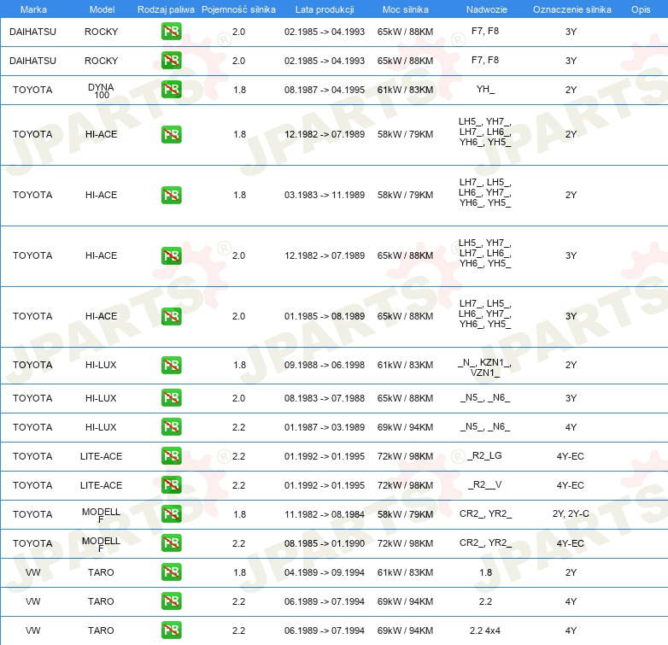The height and width of the screenshot is (645, 668).
Task: Select the '04.1989 -> 09.1994' production years cell
Action: (325, 572)
